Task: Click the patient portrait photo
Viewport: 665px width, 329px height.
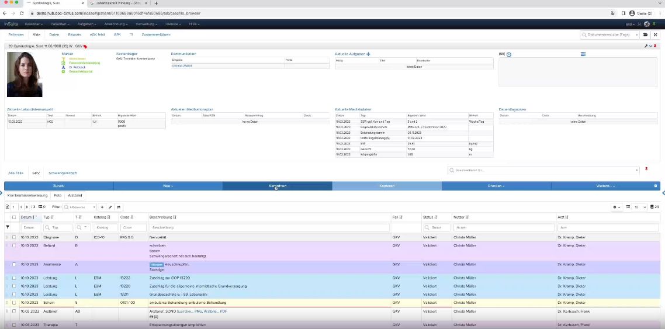Action: coord(25,74)
